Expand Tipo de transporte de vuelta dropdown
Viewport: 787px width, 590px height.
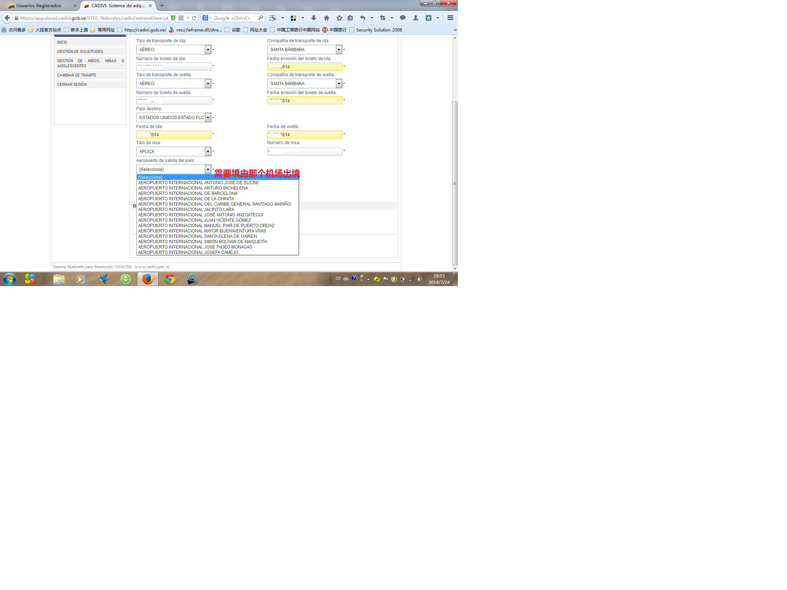(x=208, y=84)
